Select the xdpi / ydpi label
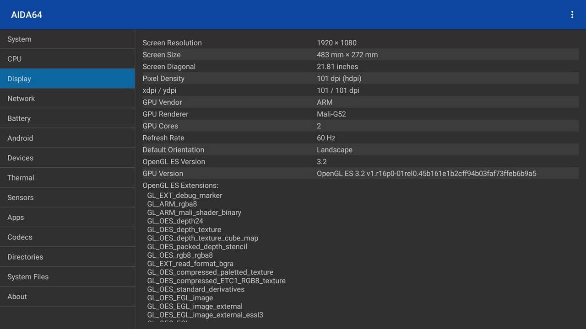Viewport: 586px width, 329px height. [159, 90]
